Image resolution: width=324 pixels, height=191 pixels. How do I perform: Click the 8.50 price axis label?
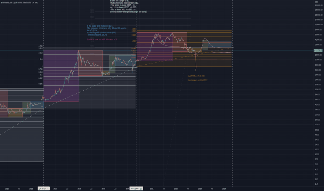[317, 159]
